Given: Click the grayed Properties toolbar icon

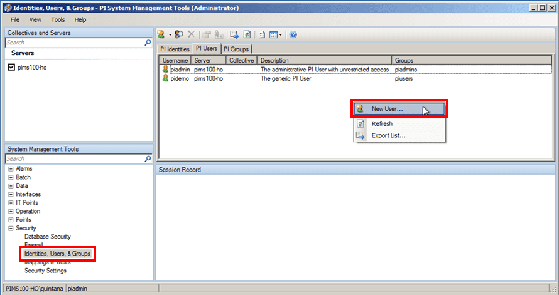Looking at the screenshot, I should tap(207, 34).
